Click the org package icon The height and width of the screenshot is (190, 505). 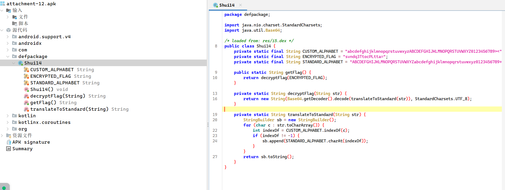tap(15, 129)
